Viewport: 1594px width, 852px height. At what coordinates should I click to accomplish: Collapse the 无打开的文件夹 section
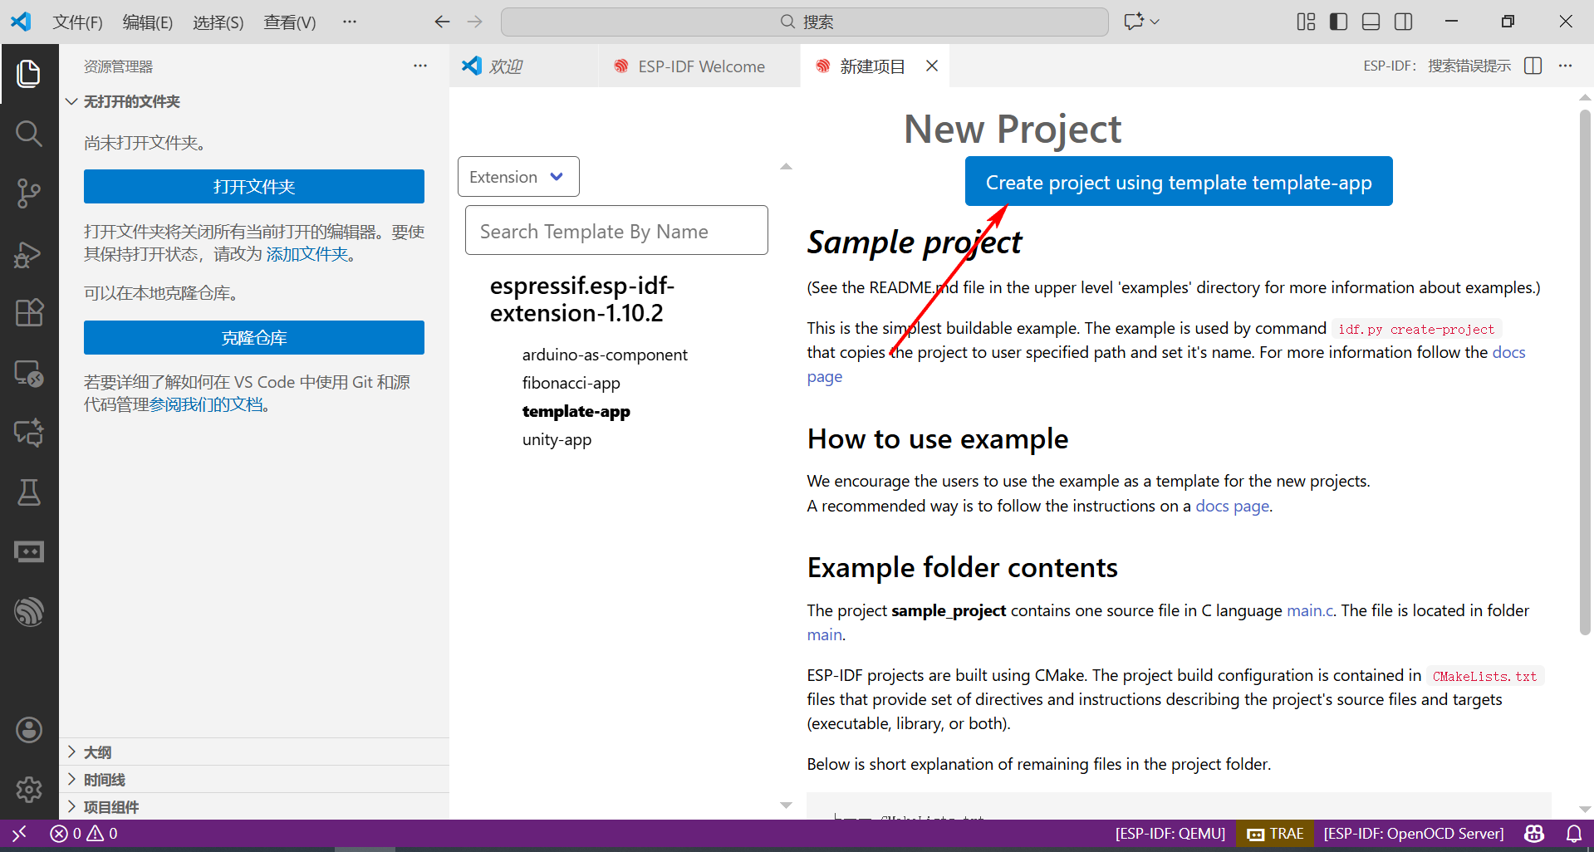253,101
